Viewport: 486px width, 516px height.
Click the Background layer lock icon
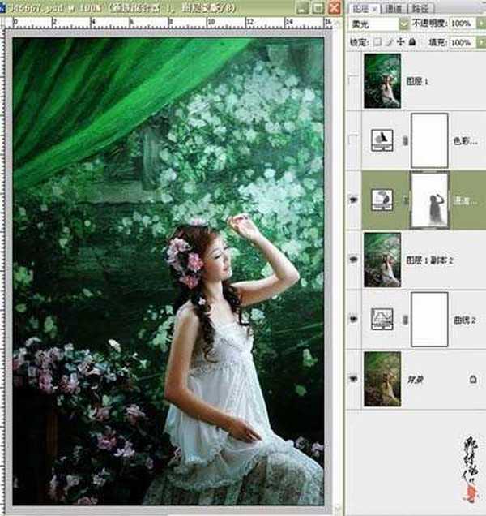(472, 379)
